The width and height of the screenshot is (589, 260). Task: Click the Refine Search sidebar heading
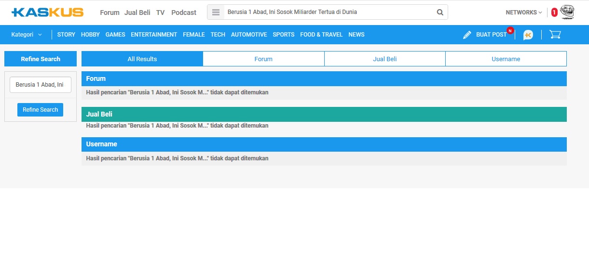41,59
